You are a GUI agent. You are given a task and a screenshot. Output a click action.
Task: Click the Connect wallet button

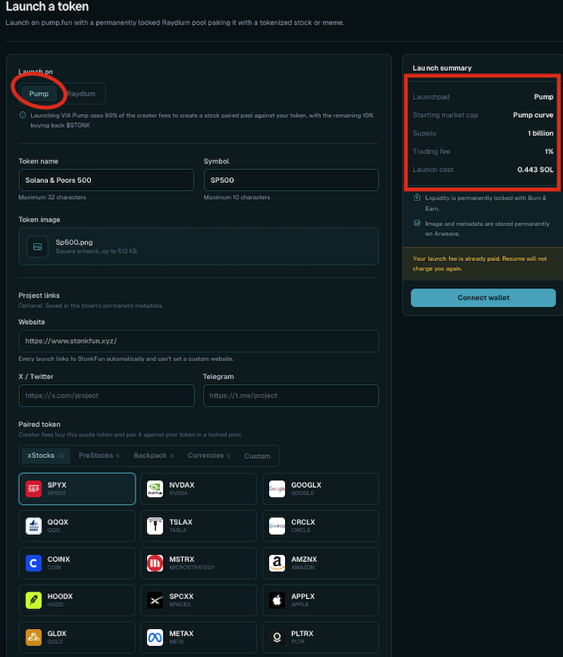coord(483,298)
